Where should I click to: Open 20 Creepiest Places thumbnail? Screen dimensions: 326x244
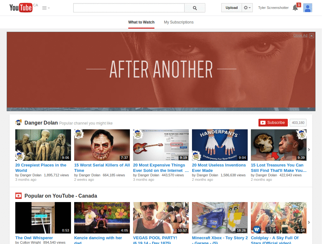43,145
